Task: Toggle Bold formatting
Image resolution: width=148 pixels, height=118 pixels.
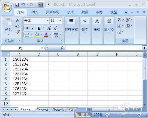Action: coord(26,28)
